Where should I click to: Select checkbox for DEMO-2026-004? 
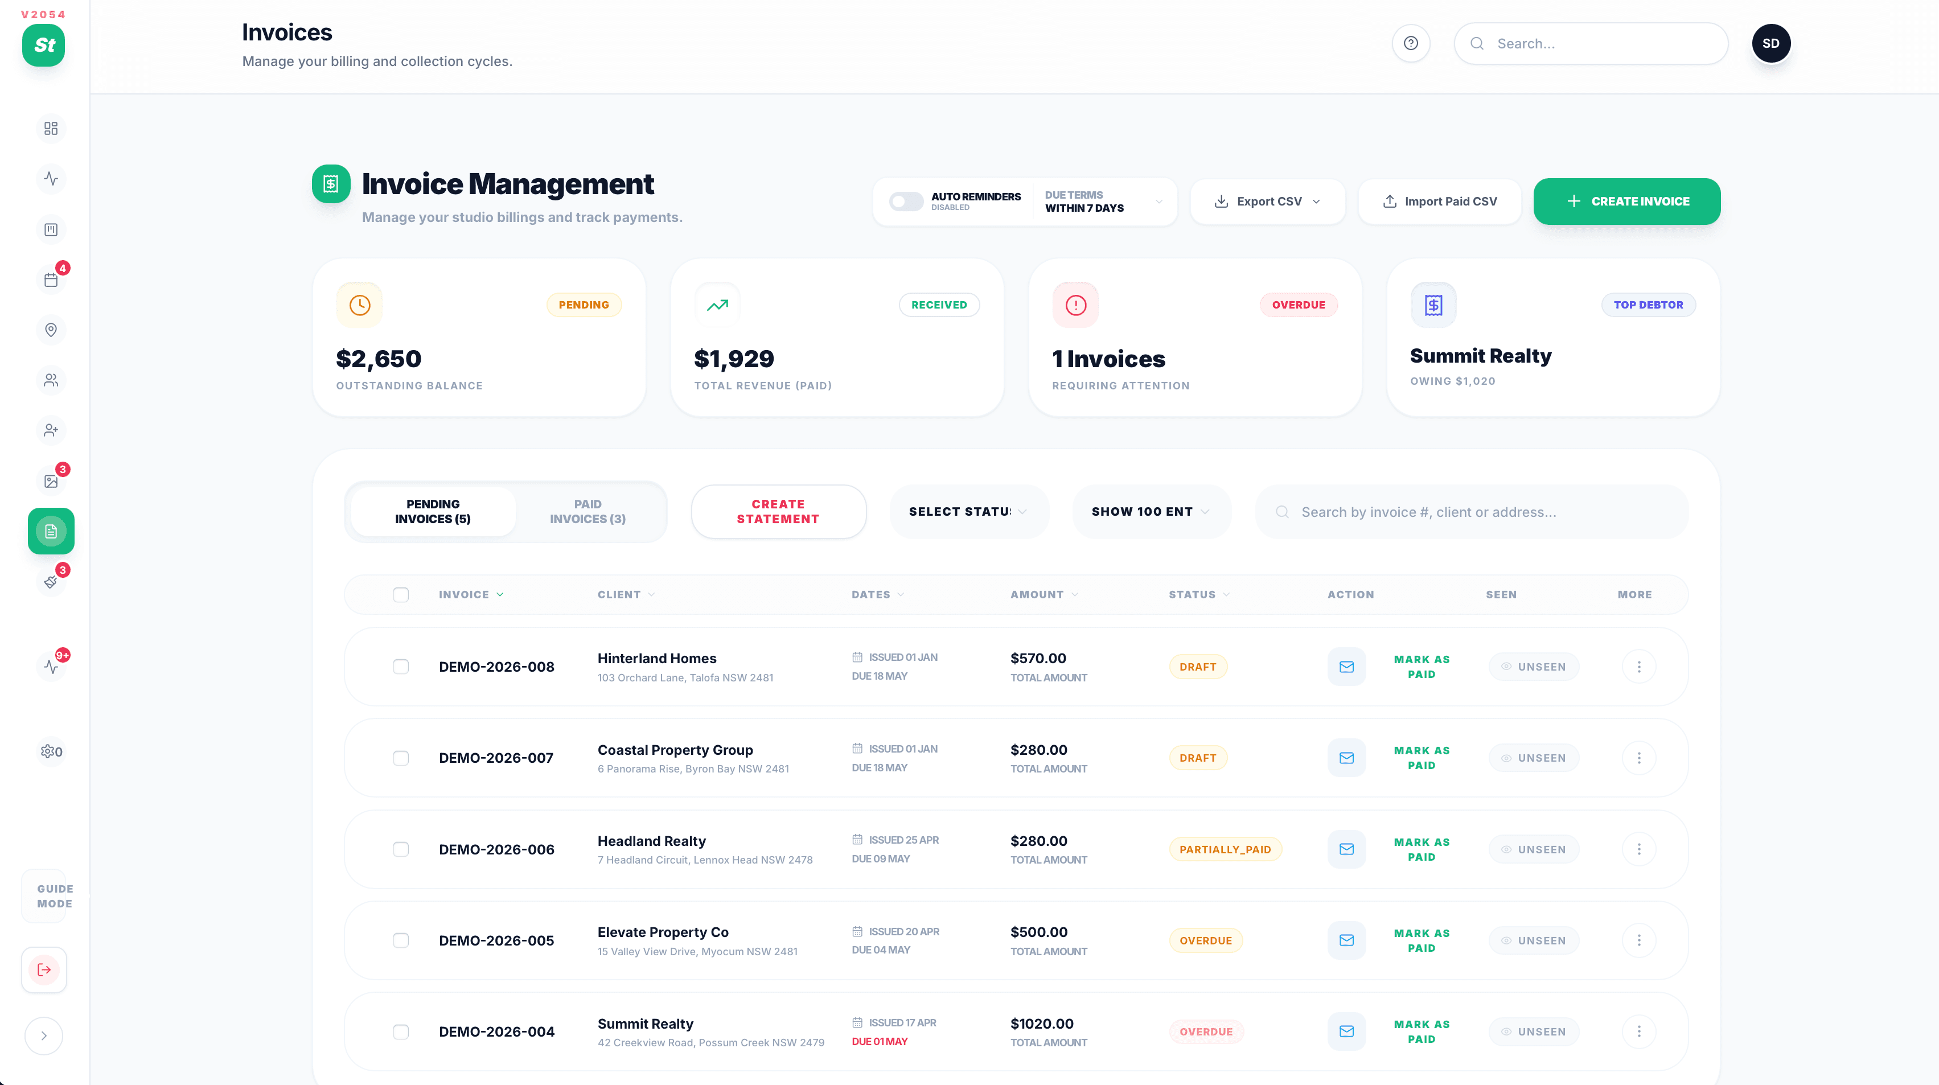pyautogui.click(x=400, y=1031)
